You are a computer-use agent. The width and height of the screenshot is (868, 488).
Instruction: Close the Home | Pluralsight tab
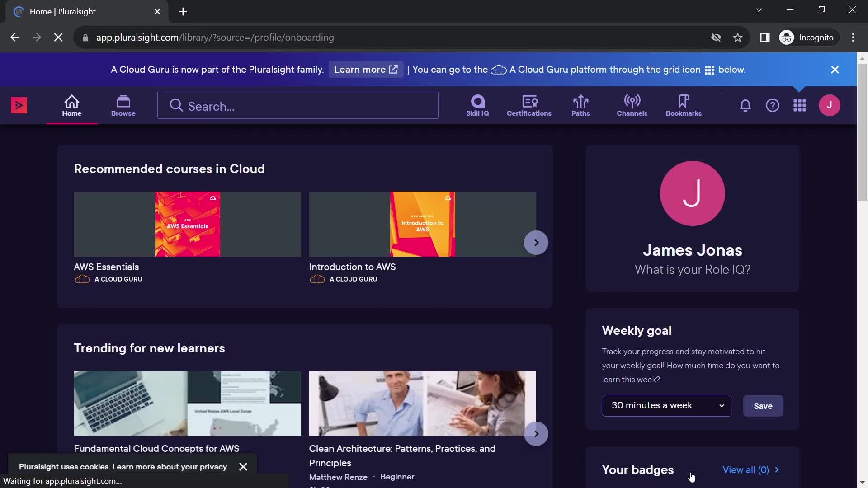(x=157, y=12)
